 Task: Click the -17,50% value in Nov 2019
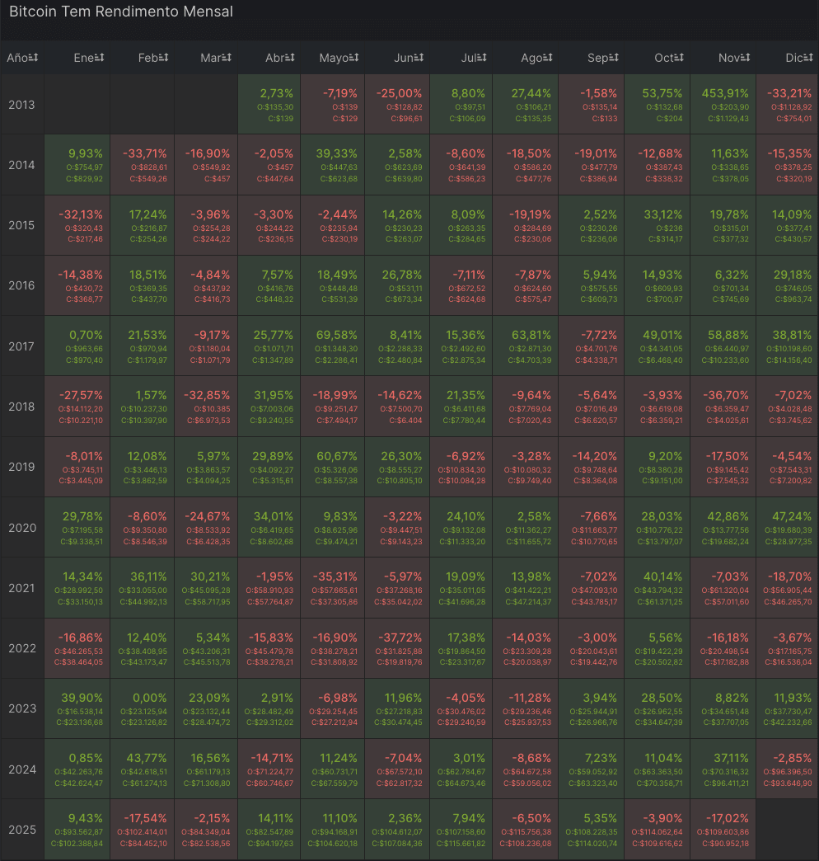728,456
